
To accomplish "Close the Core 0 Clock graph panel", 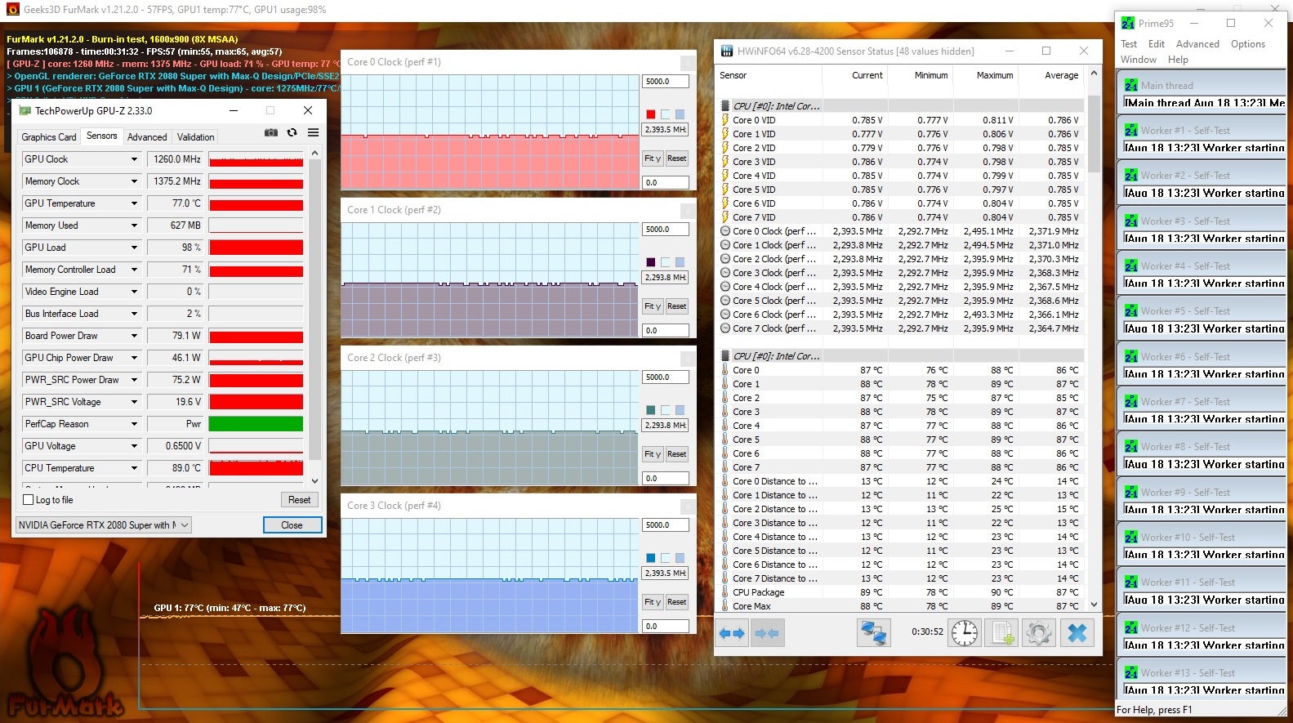I will 688,62.
